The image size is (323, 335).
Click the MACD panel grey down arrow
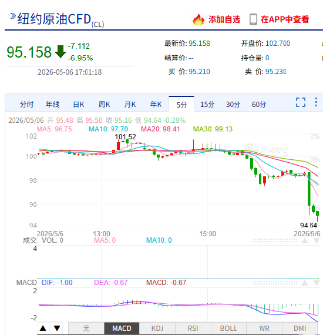pos(317,283)
